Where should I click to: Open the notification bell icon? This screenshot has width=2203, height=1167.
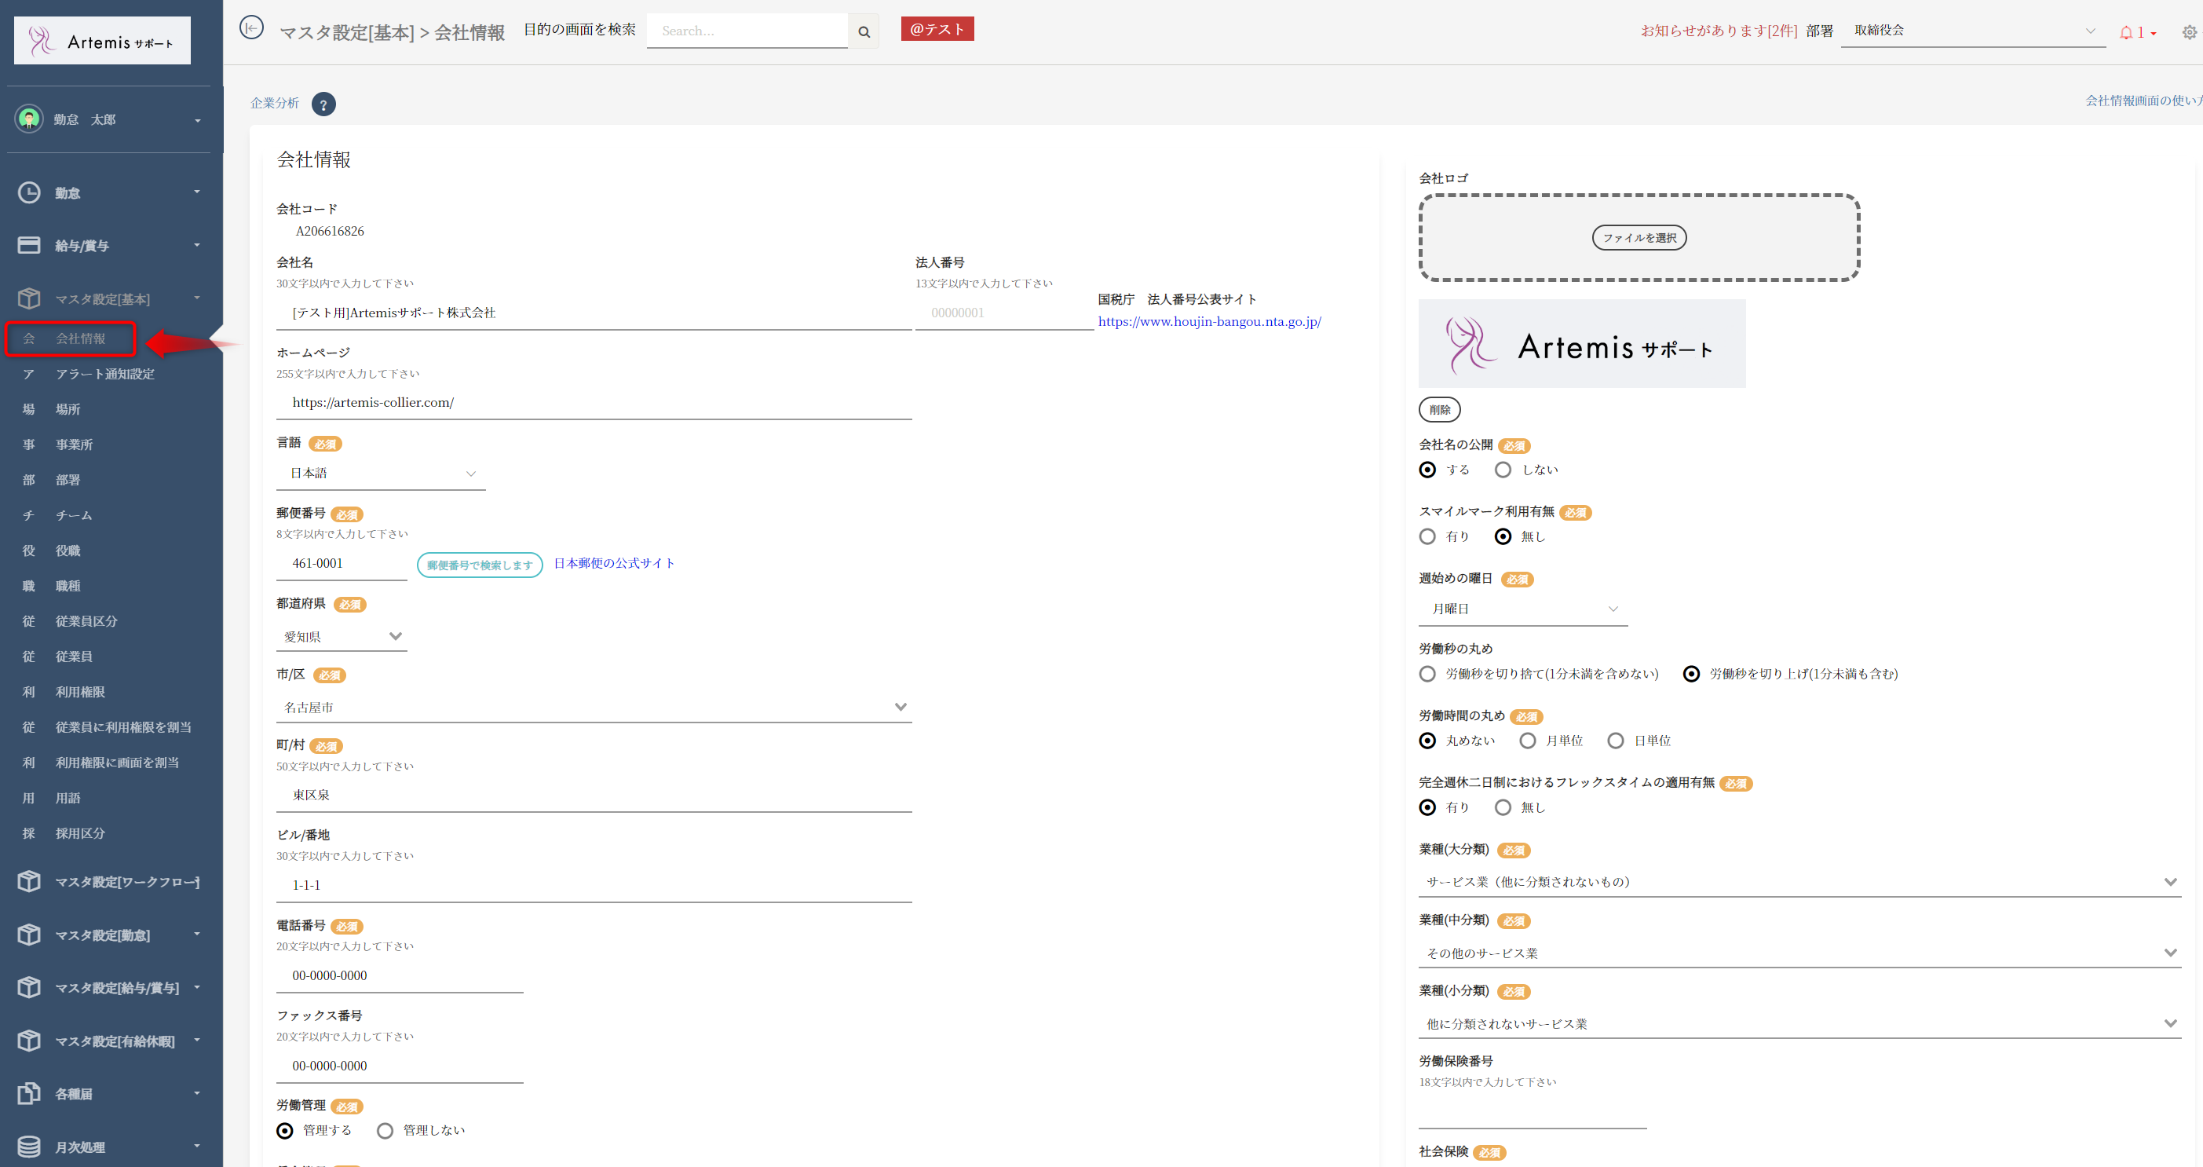[x=2126, y=32]
